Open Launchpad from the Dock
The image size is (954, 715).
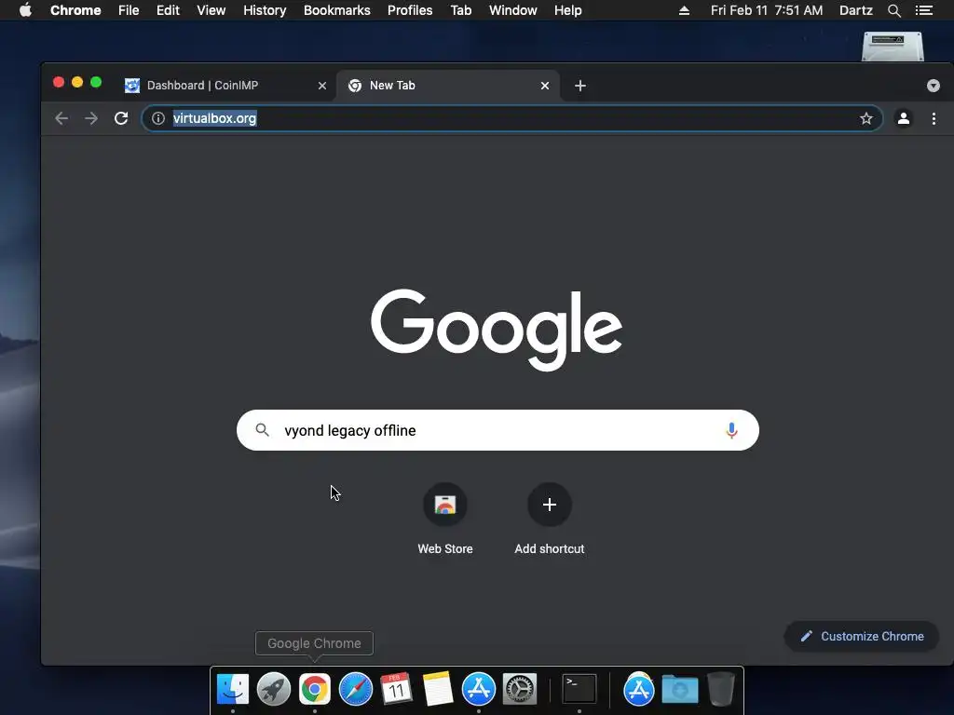pos(274,689)
